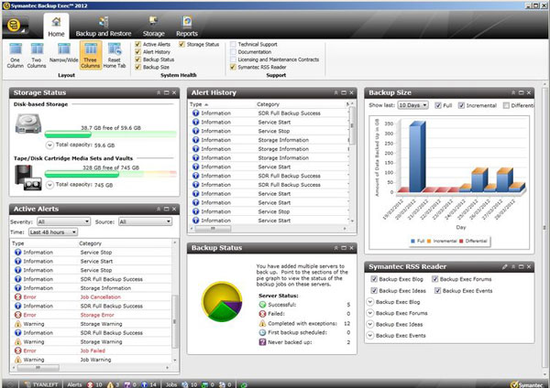The width and height of the screenshot is (550, 388).
Task: Click the Successful server status icon
Action: (x=262, y=305)
